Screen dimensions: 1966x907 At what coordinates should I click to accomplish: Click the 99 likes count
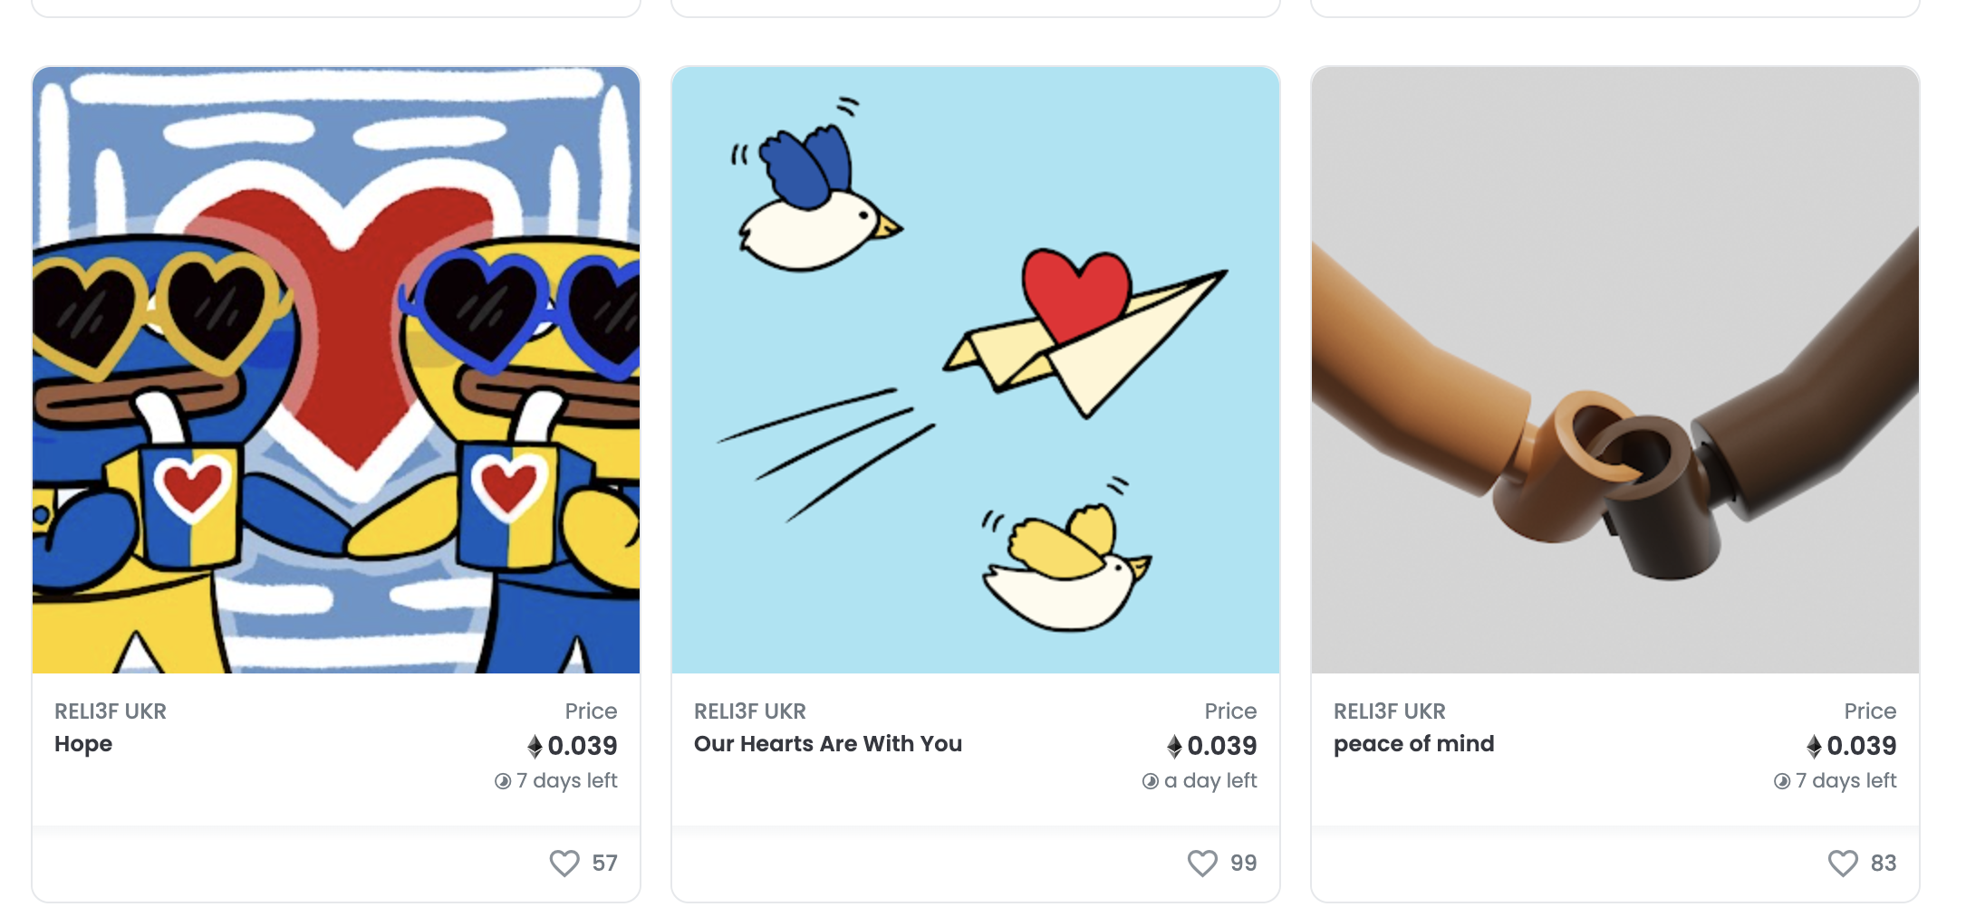1243,864
